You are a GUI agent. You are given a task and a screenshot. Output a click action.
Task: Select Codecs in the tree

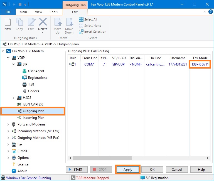[33, 91]
